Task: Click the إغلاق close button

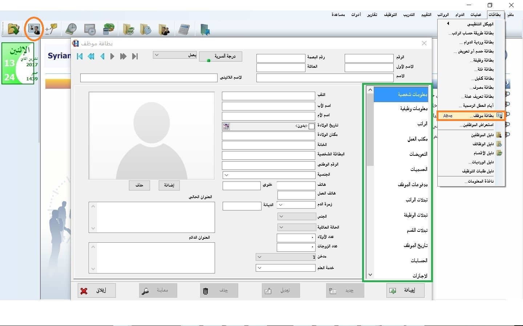Action: [97, 291]
